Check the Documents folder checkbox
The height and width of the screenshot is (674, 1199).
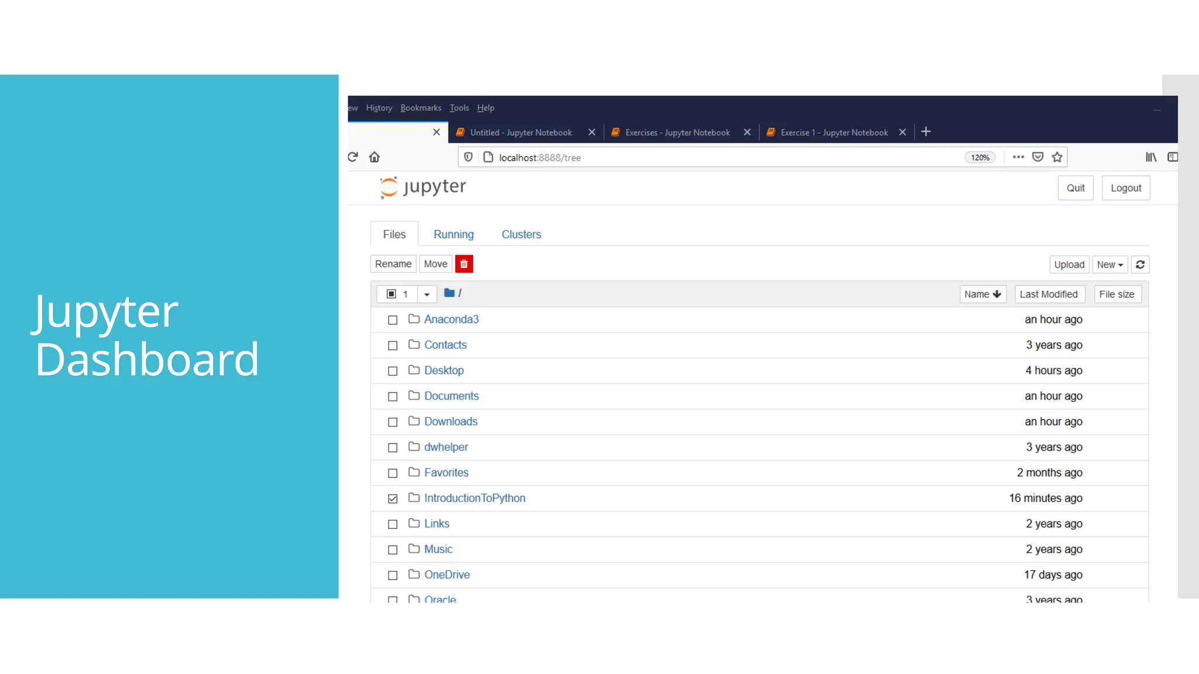pos(393,397)
